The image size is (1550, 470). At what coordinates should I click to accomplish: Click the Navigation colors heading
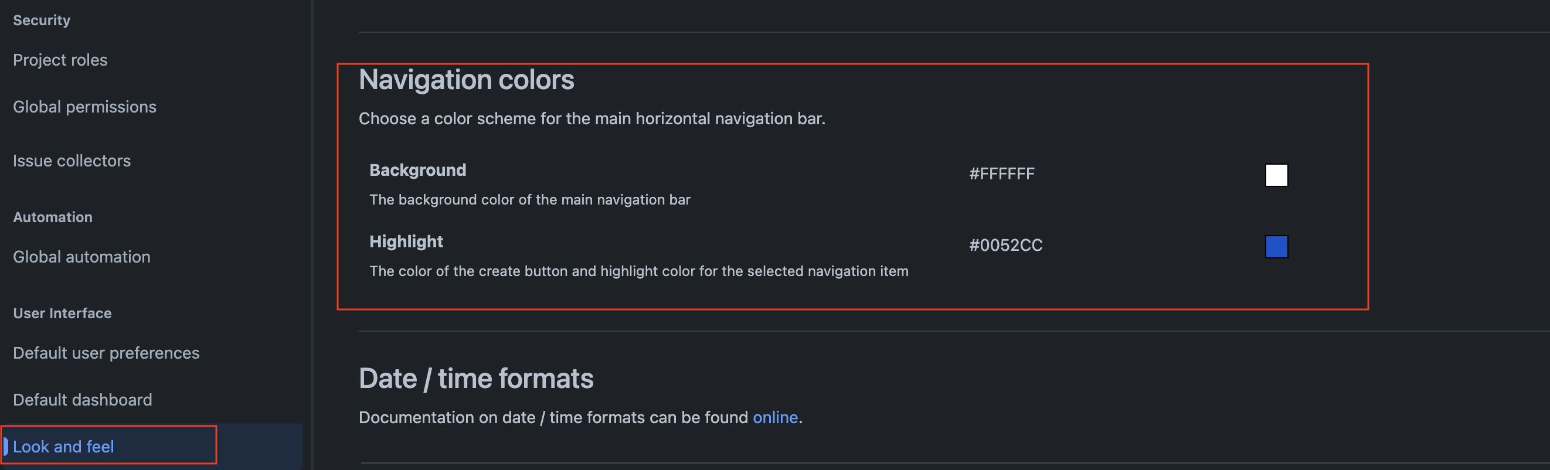click(x=467, y=79)
